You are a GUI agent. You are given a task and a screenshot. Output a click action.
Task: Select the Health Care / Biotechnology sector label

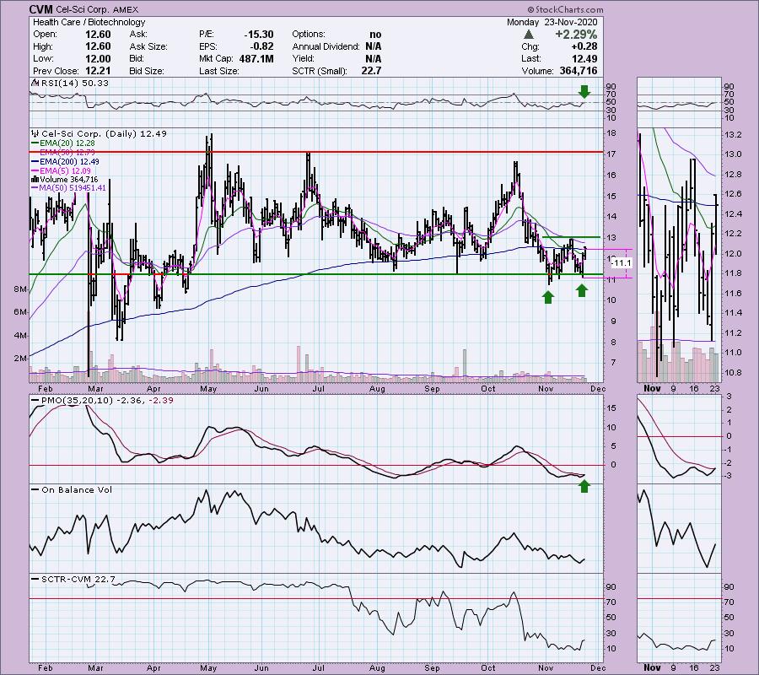click(x=89, y=22)
